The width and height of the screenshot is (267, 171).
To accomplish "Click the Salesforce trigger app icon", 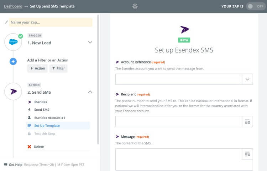I will click(x=13, y=42).
